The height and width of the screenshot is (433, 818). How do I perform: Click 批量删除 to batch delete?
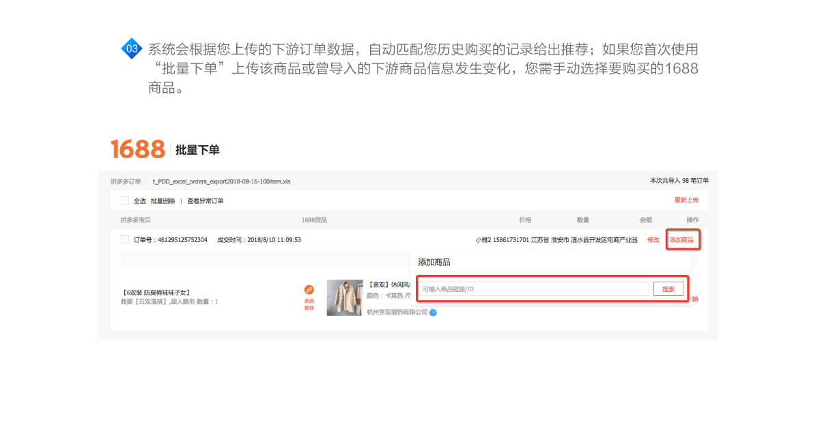pyautogui.click(x=163, y=201)
